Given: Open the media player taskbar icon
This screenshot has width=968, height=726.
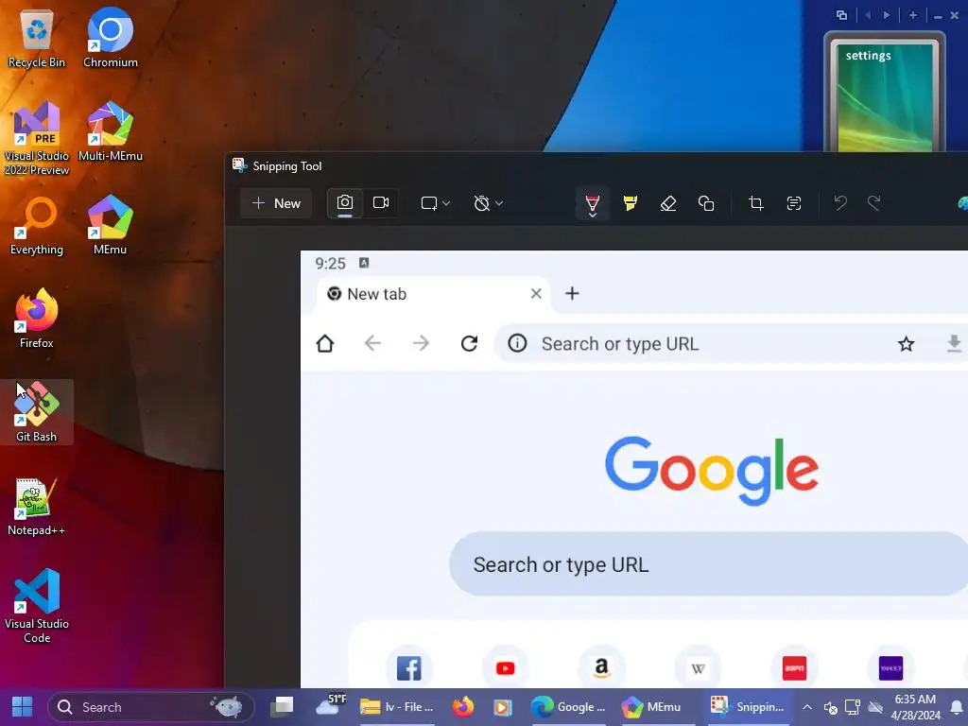Looking at the screenshot, I should [x=502, y=707].
